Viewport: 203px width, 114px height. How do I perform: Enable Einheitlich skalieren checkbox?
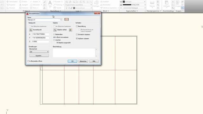77,35
